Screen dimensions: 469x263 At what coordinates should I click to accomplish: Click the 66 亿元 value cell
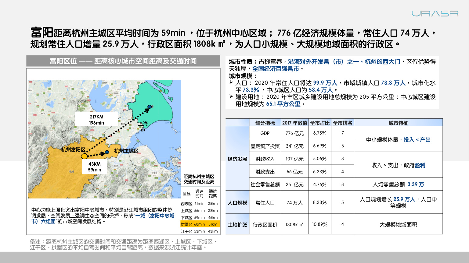coord(294,171)
